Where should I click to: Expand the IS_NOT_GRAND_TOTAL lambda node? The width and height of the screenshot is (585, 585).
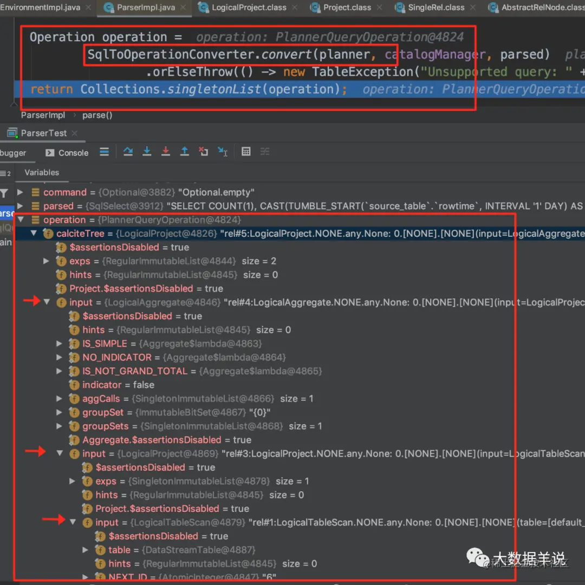point(60,371)
